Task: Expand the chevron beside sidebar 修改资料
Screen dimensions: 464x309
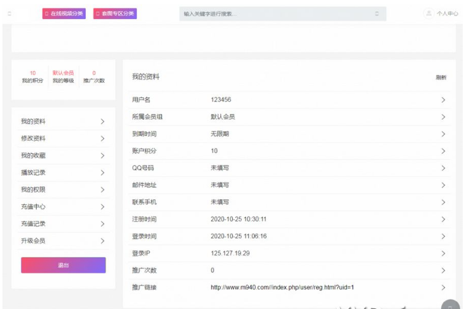Action: point(102,139)
